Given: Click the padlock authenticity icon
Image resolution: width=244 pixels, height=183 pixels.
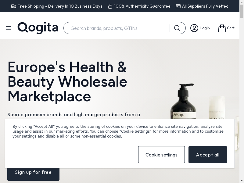Looking at the screenshot, I should click(x=110, y=6).
